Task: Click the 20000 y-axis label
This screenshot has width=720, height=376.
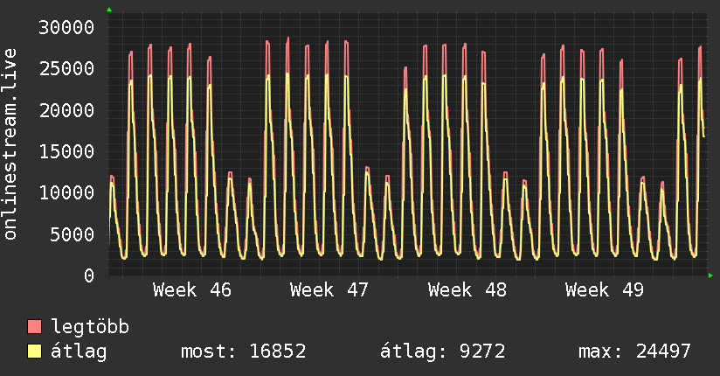Action: (67, 110)
